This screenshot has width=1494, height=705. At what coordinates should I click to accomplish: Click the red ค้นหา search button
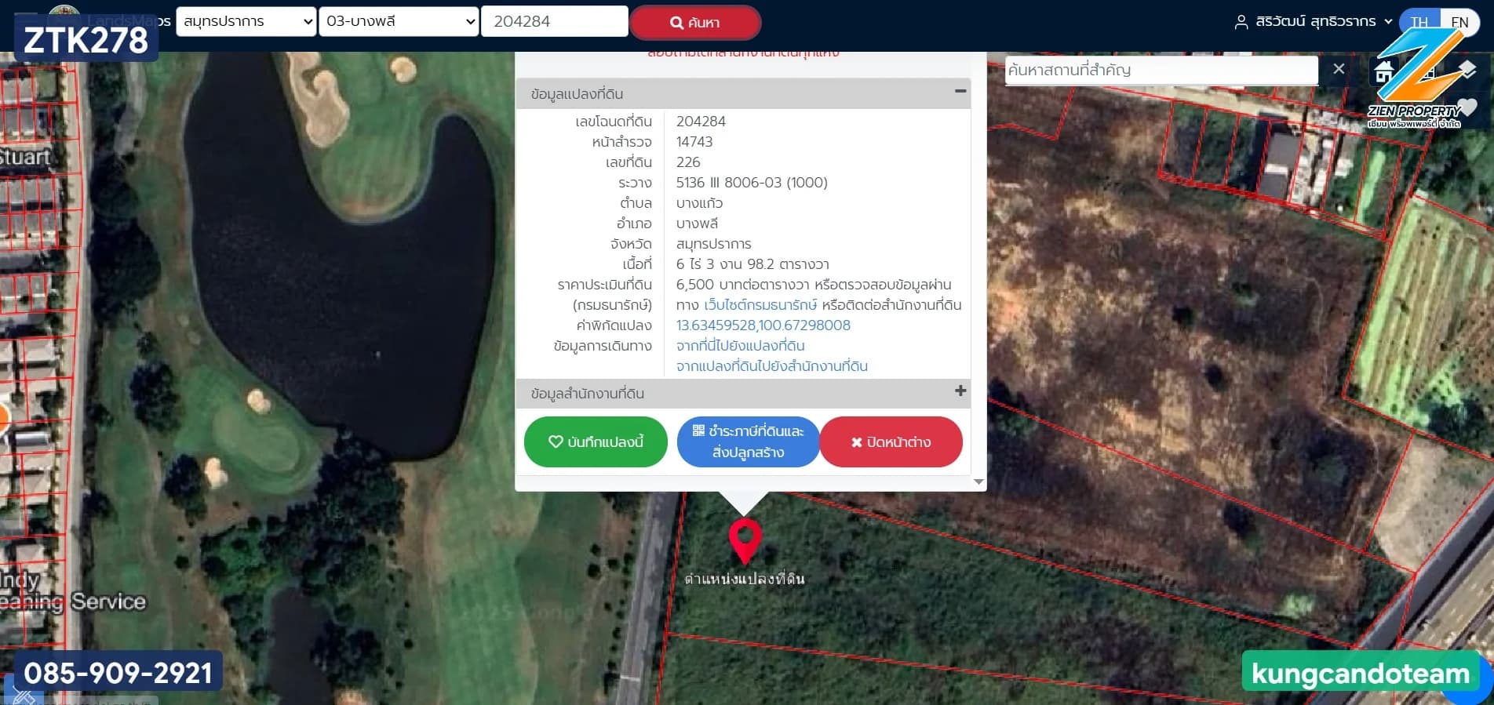pyautogui.click(x=694, y=23)
